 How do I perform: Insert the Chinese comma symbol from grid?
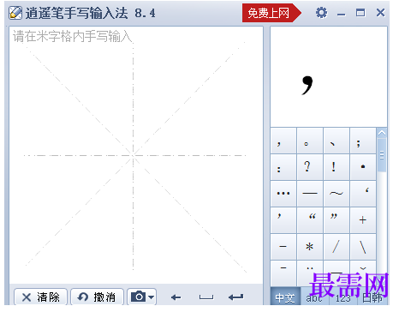point(283,141)
